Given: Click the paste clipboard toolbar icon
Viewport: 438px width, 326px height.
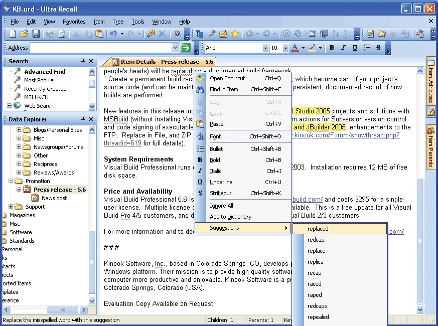Looking at the screenshot, I should point(99,34).
